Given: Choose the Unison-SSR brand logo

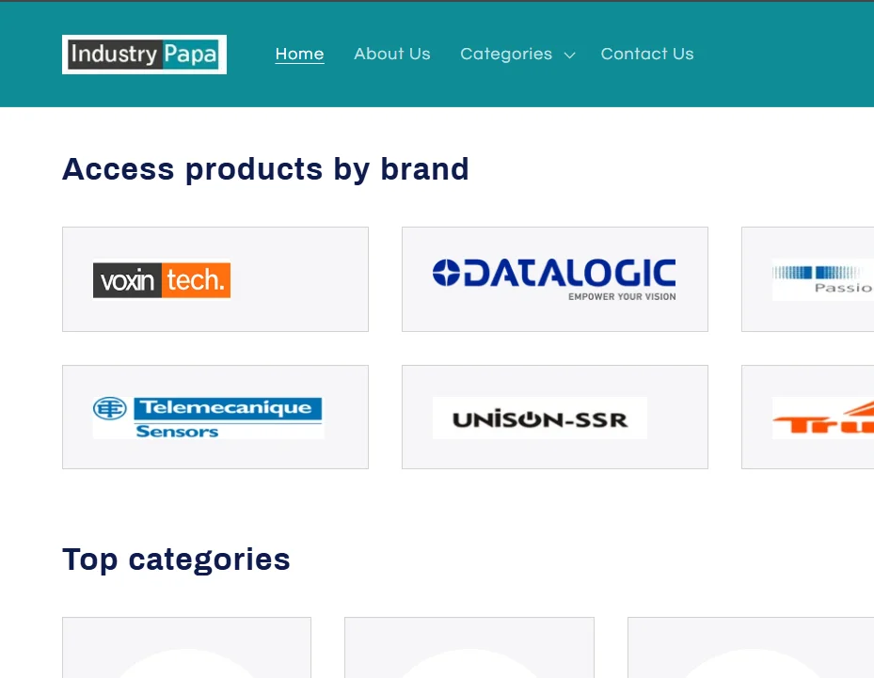Looking at the screenshot, I should coord(539,418).
